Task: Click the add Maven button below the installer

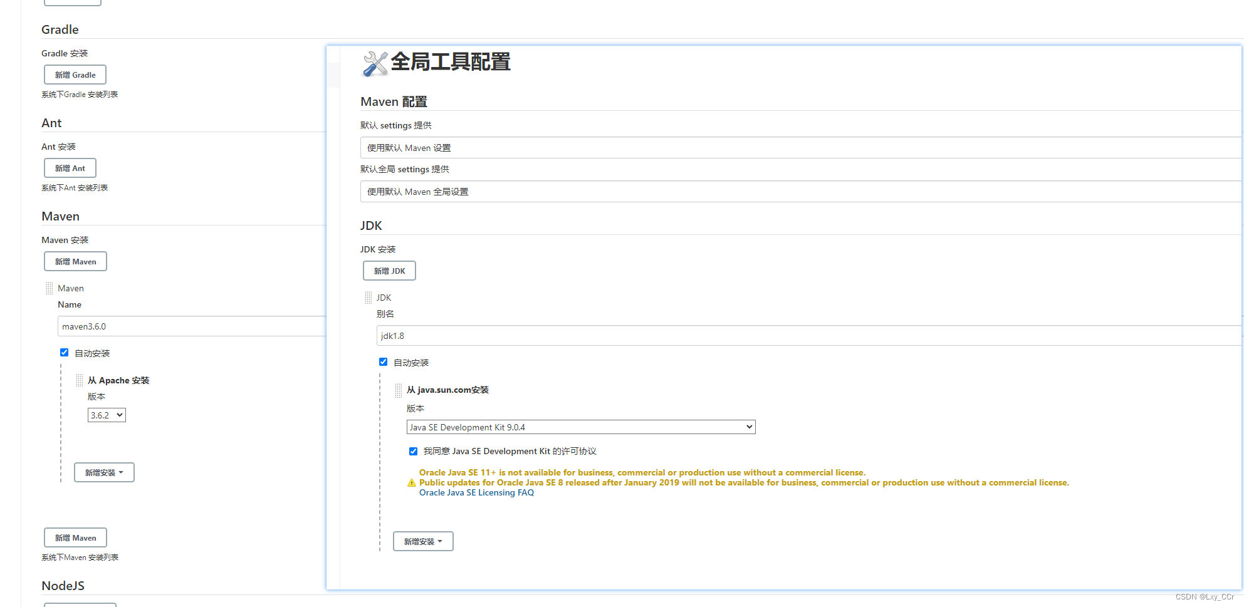Action: point(75,537)
